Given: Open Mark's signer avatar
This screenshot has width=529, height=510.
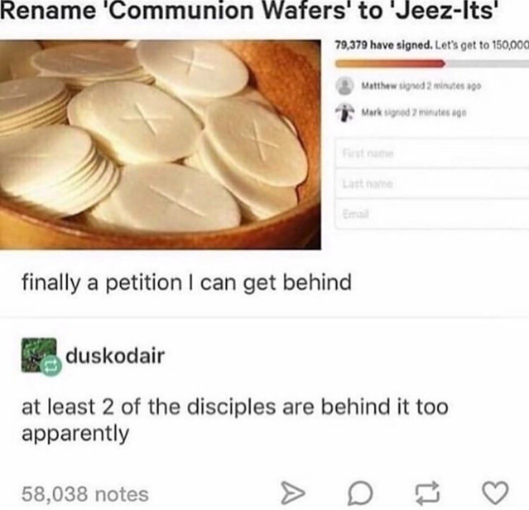Looking at the screenshot, I should [x=344, y=112].
